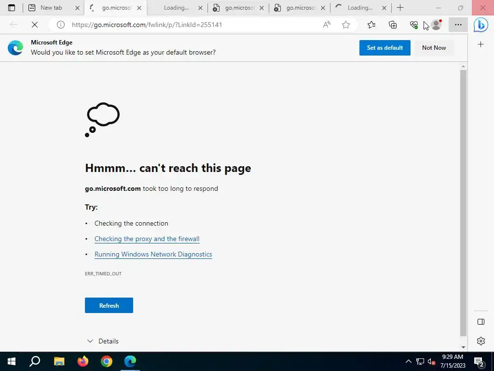Launch File Explorer from taskbar
This screenshot has width=494, height=371.
(59, 361)
